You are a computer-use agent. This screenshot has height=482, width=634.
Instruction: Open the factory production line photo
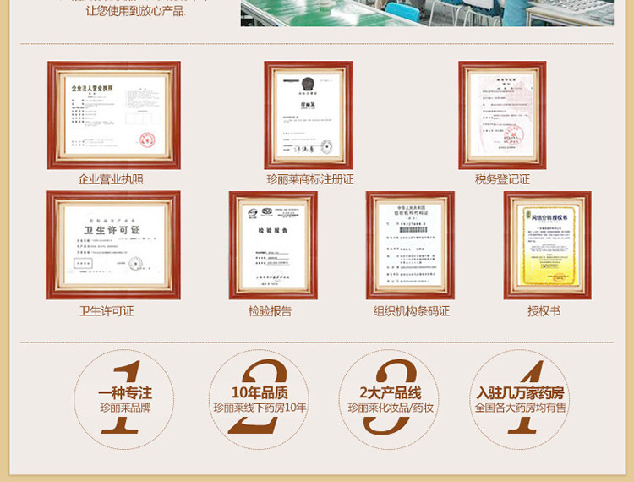click(427, 13)
